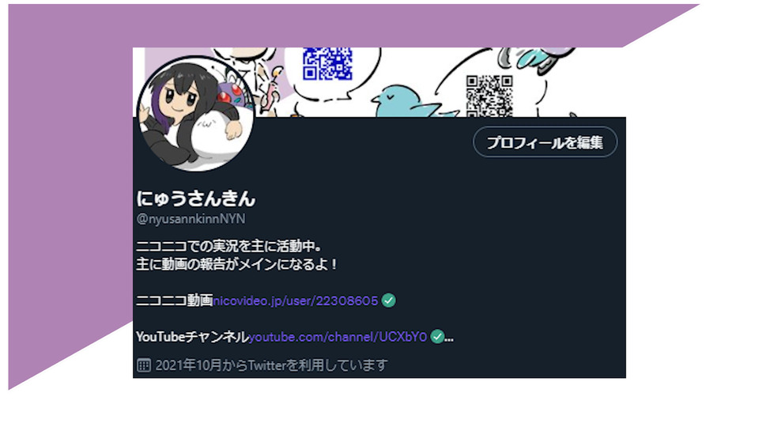759x427 pixels.
Task: Open the round profile avatar picture
Action: click(195, 113)
